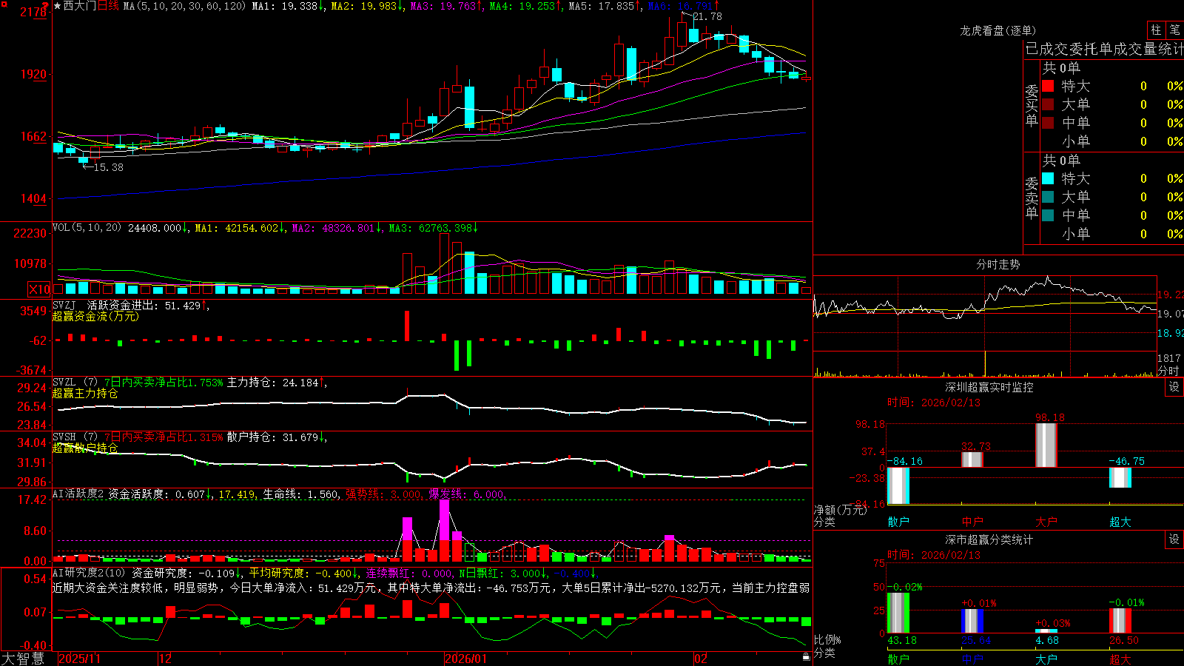Click the green 散户 bar labeled 43.18
Screen dimensions: 1184x666
click(898, 613)
